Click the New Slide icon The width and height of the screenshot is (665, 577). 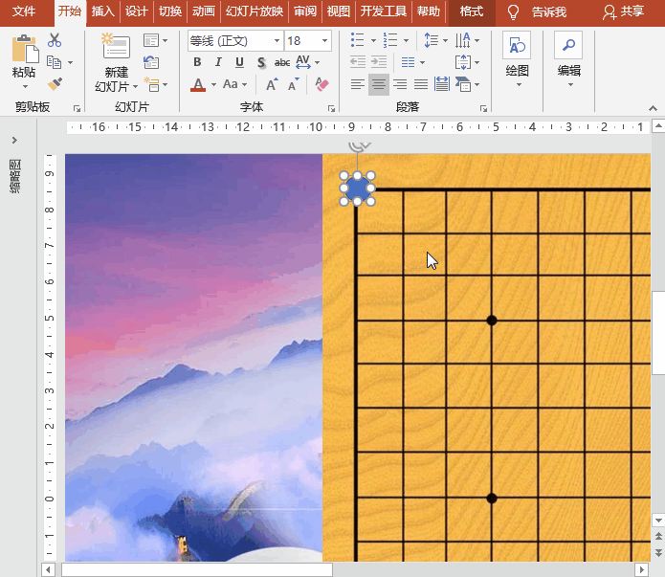[x=116, y=47]
